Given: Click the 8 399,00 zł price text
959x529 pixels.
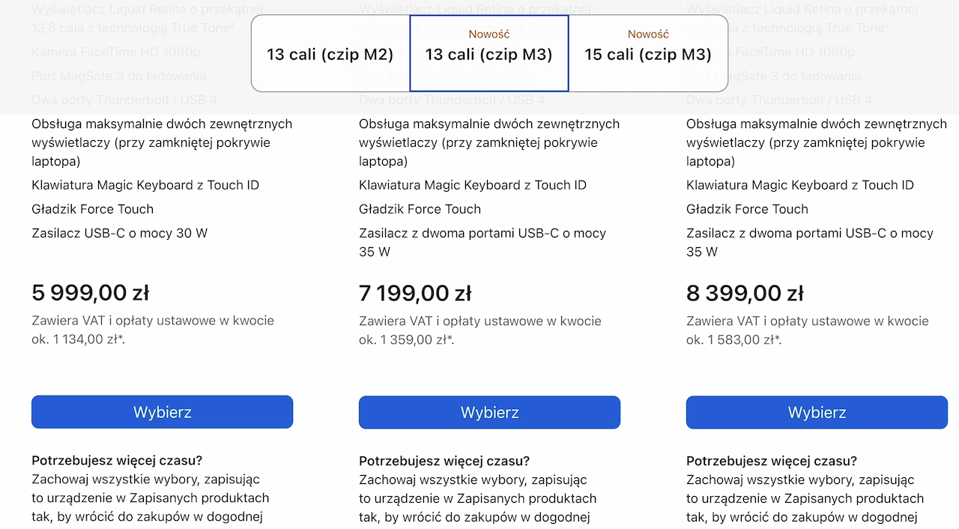Looking at the screenshot, I should [745, 293].
